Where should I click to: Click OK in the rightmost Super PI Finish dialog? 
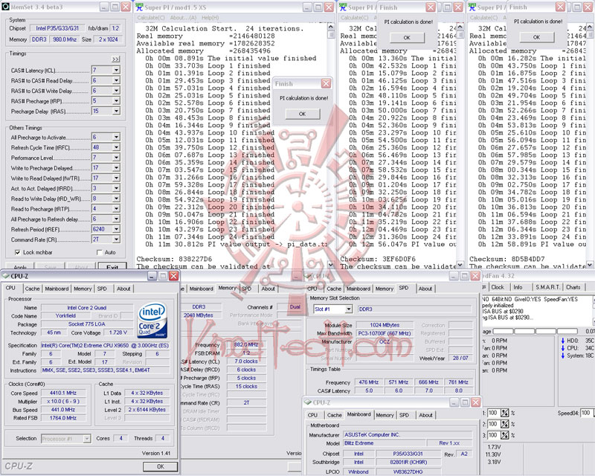point(536,37)
